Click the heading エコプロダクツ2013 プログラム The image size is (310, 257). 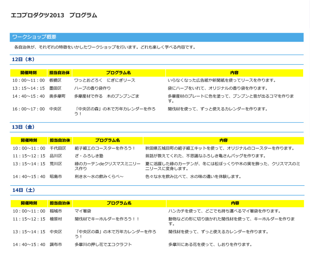(x=54, y=15)
